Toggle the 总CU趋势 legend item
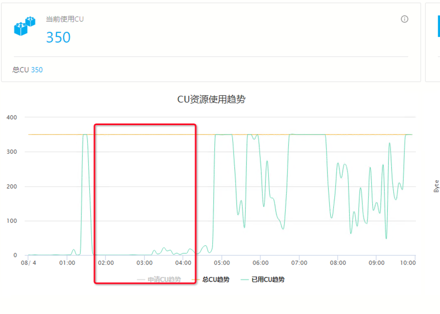440x314 pixels. tap(210, 280)
